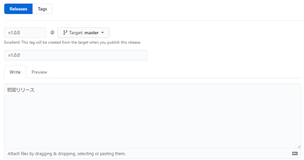Click the 'Excellent! This tag will be created' message
The width and height of the screenshot is (304, 160).
point(72,42)
